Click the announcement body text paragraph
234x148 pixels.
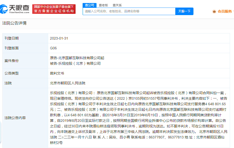[139, 118]
